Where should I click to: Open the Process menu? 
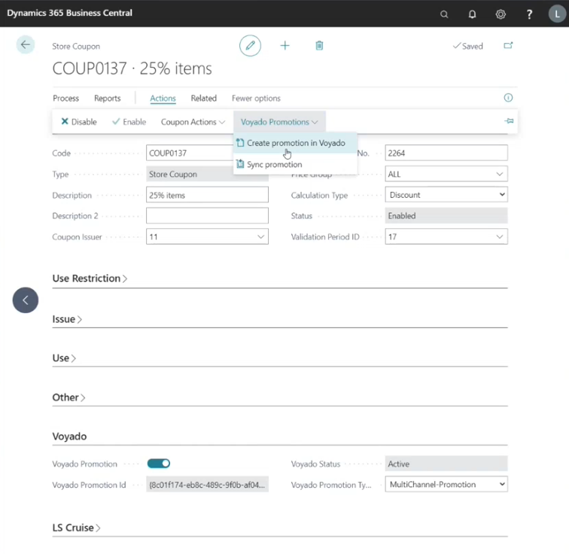[x=65, y=99]
